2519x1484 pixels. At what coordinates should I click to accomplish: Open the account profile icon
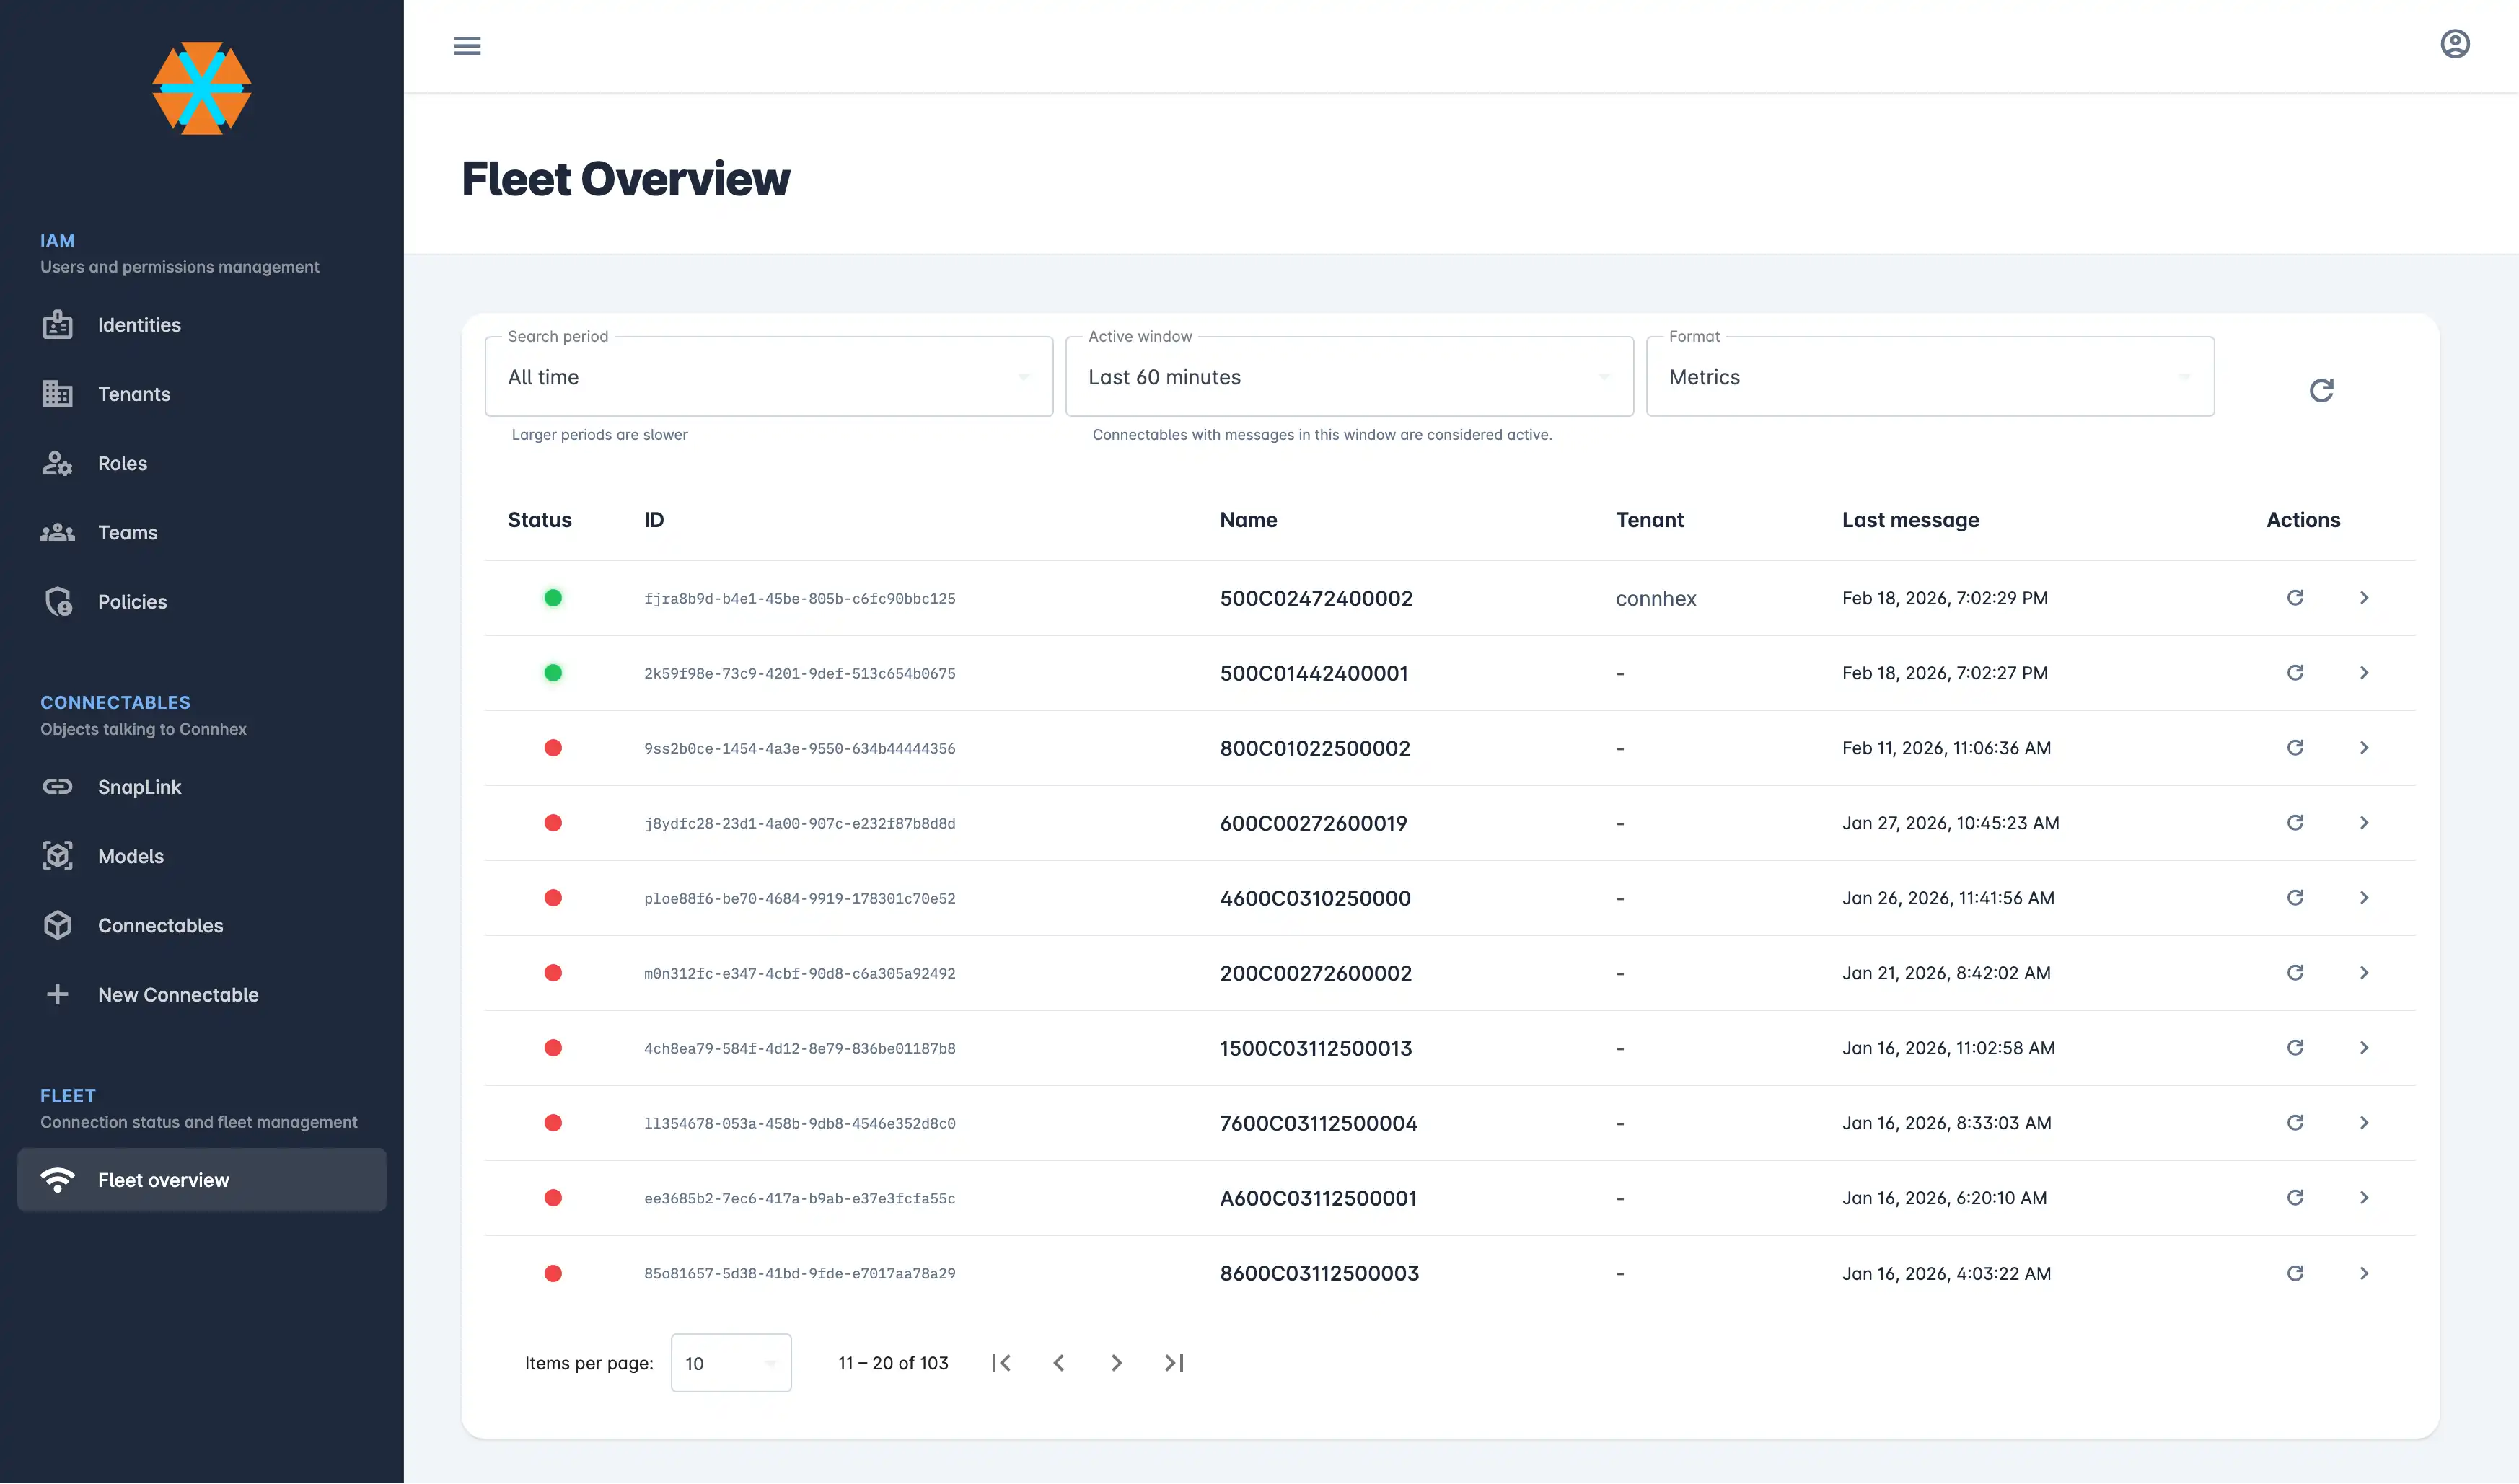(2456, 43)
